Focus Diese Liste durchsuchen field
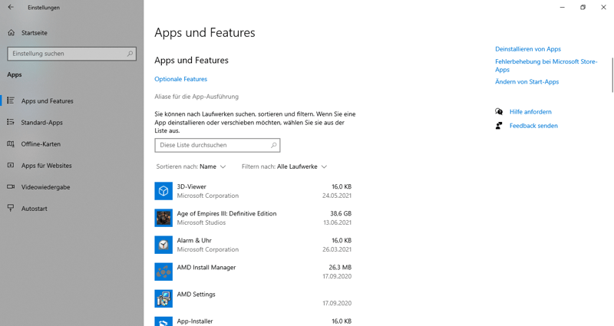This screenshot has height=326, width=614. click(217, 145)
